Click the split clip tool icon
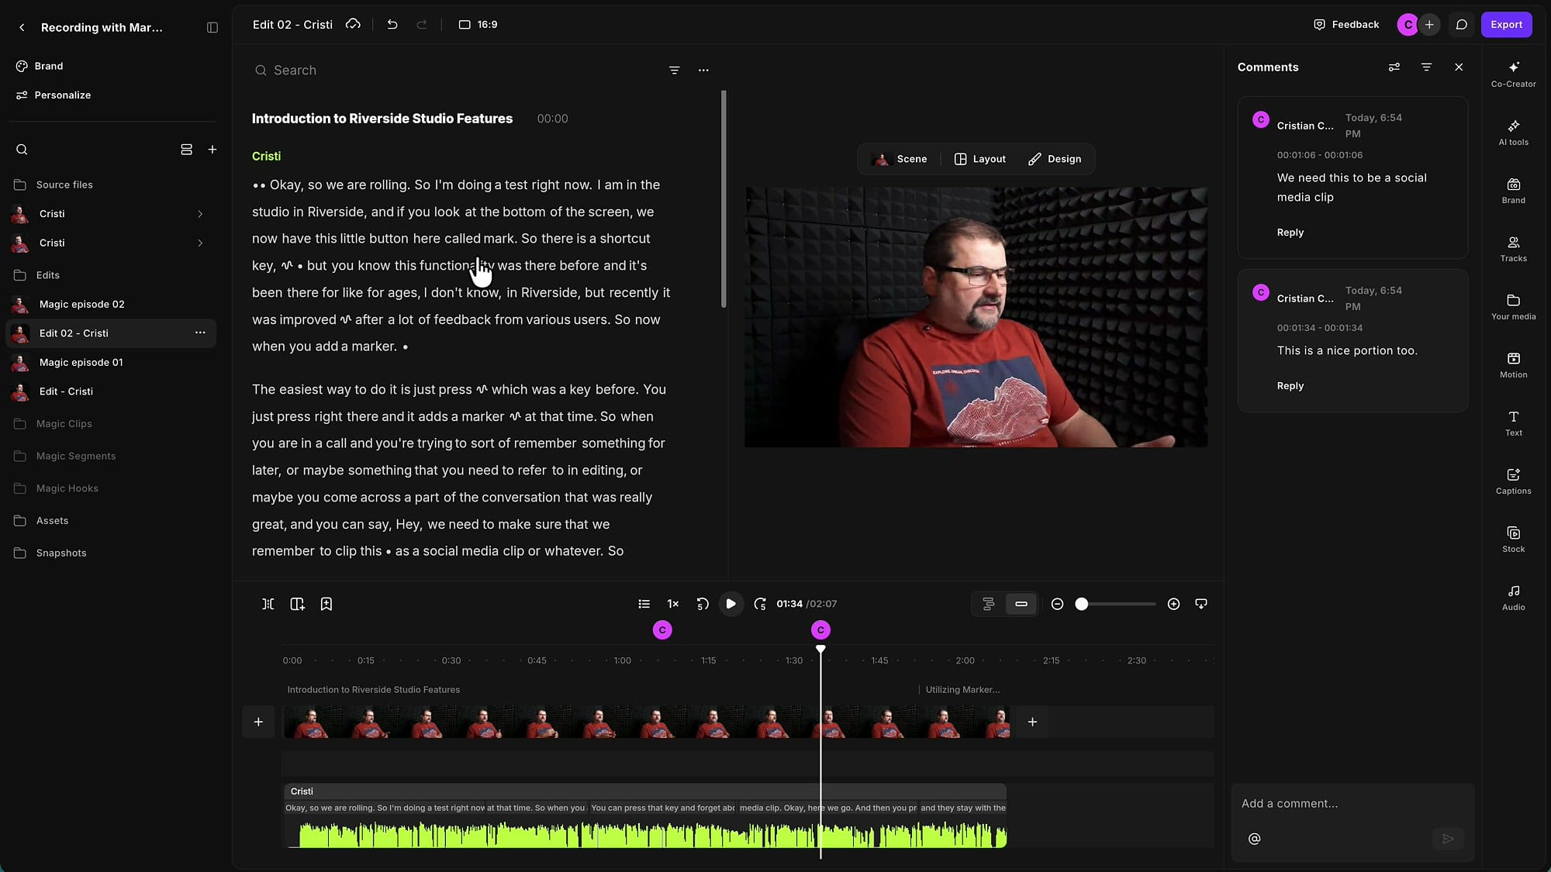The height and width of the screenshot is (872, 1551). click(268, 604)
